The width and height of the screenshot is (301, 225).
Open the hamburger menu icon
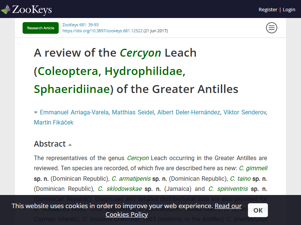271,28
